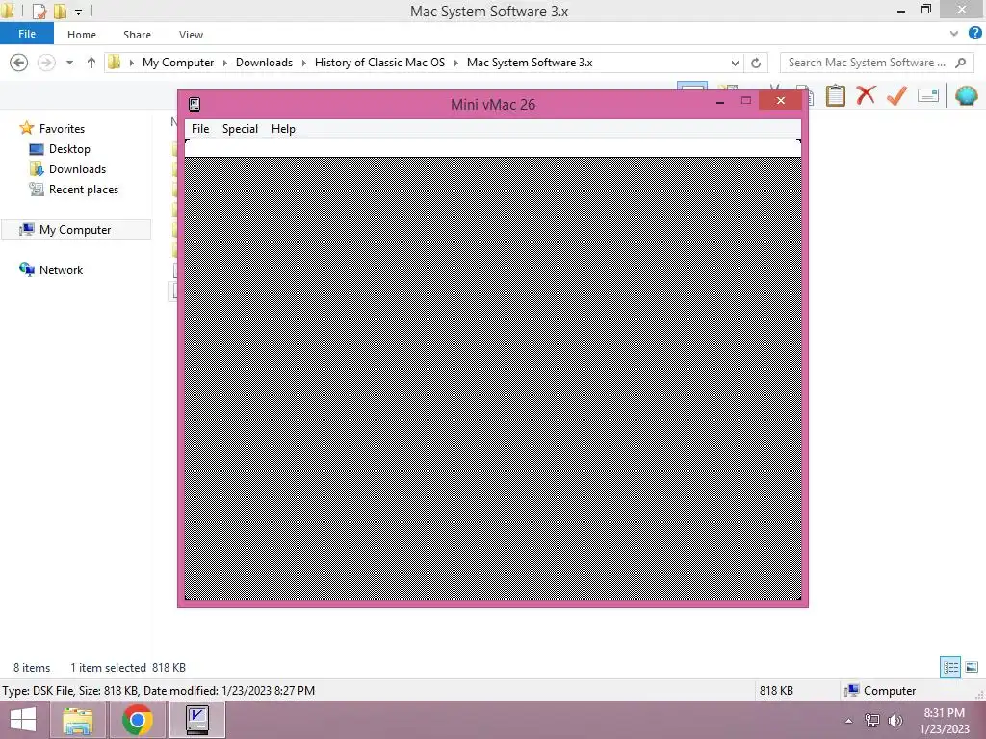Click the '1 item selected 818 KB' text

[x=128, y=668]
